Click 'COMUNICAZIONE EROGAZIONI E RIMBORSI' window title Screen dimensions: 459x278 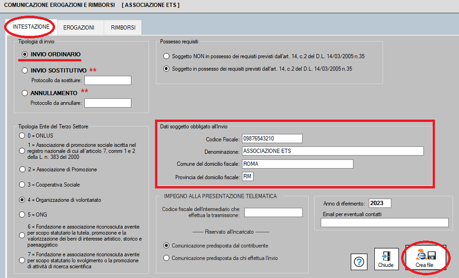tap(59, 5)
